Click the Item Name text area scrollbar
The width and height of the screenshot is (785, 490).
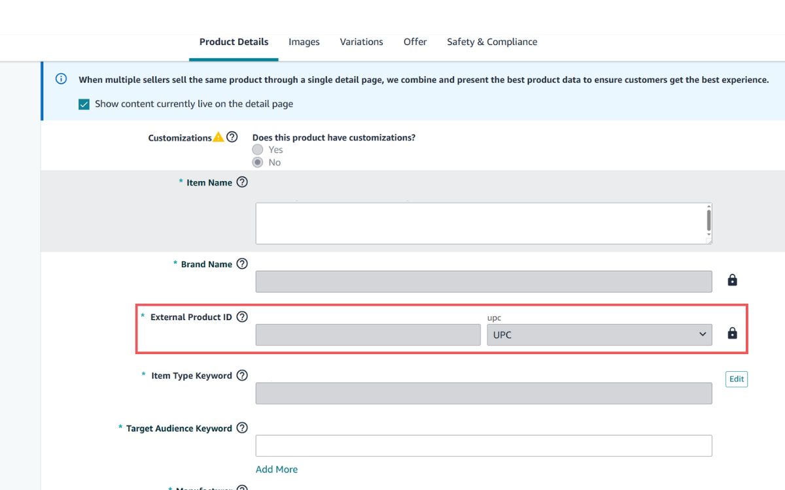tap(708, 220)
